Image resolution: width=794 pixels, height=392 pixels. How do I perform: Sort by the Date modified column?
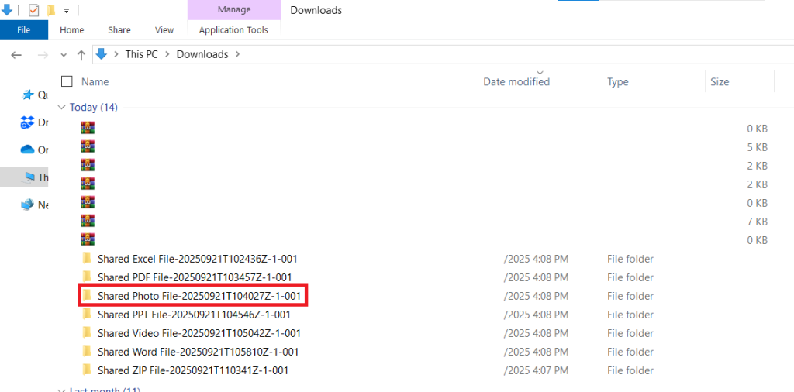(516, 81)
